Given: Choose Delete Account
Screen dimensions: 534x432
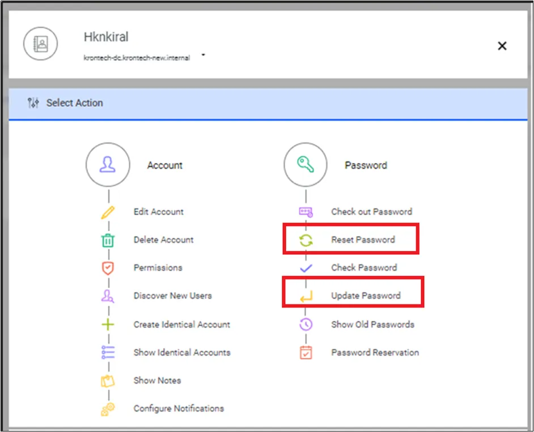Looking at the screenshot, I should pyautogui.click(x=163, y=240).
